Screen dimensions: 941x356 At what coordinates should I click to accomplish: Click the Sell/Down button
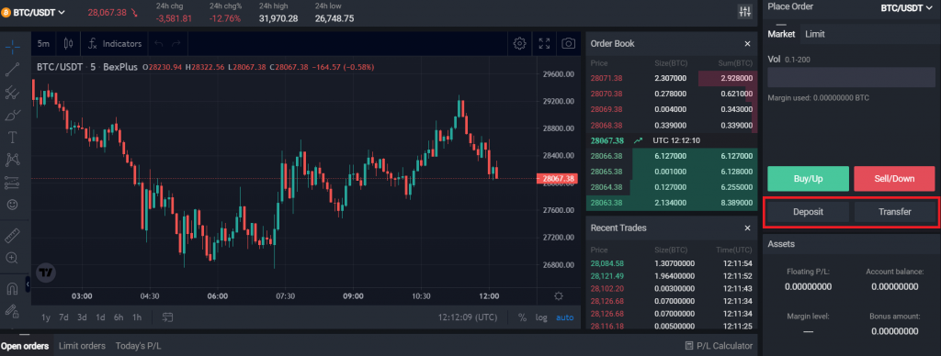click(x=894, y=179)
